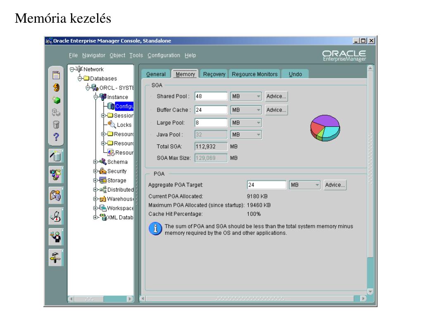The image size is (423, 317).
Task: Switch to the Recovery tab
Action: coord(214,74)
